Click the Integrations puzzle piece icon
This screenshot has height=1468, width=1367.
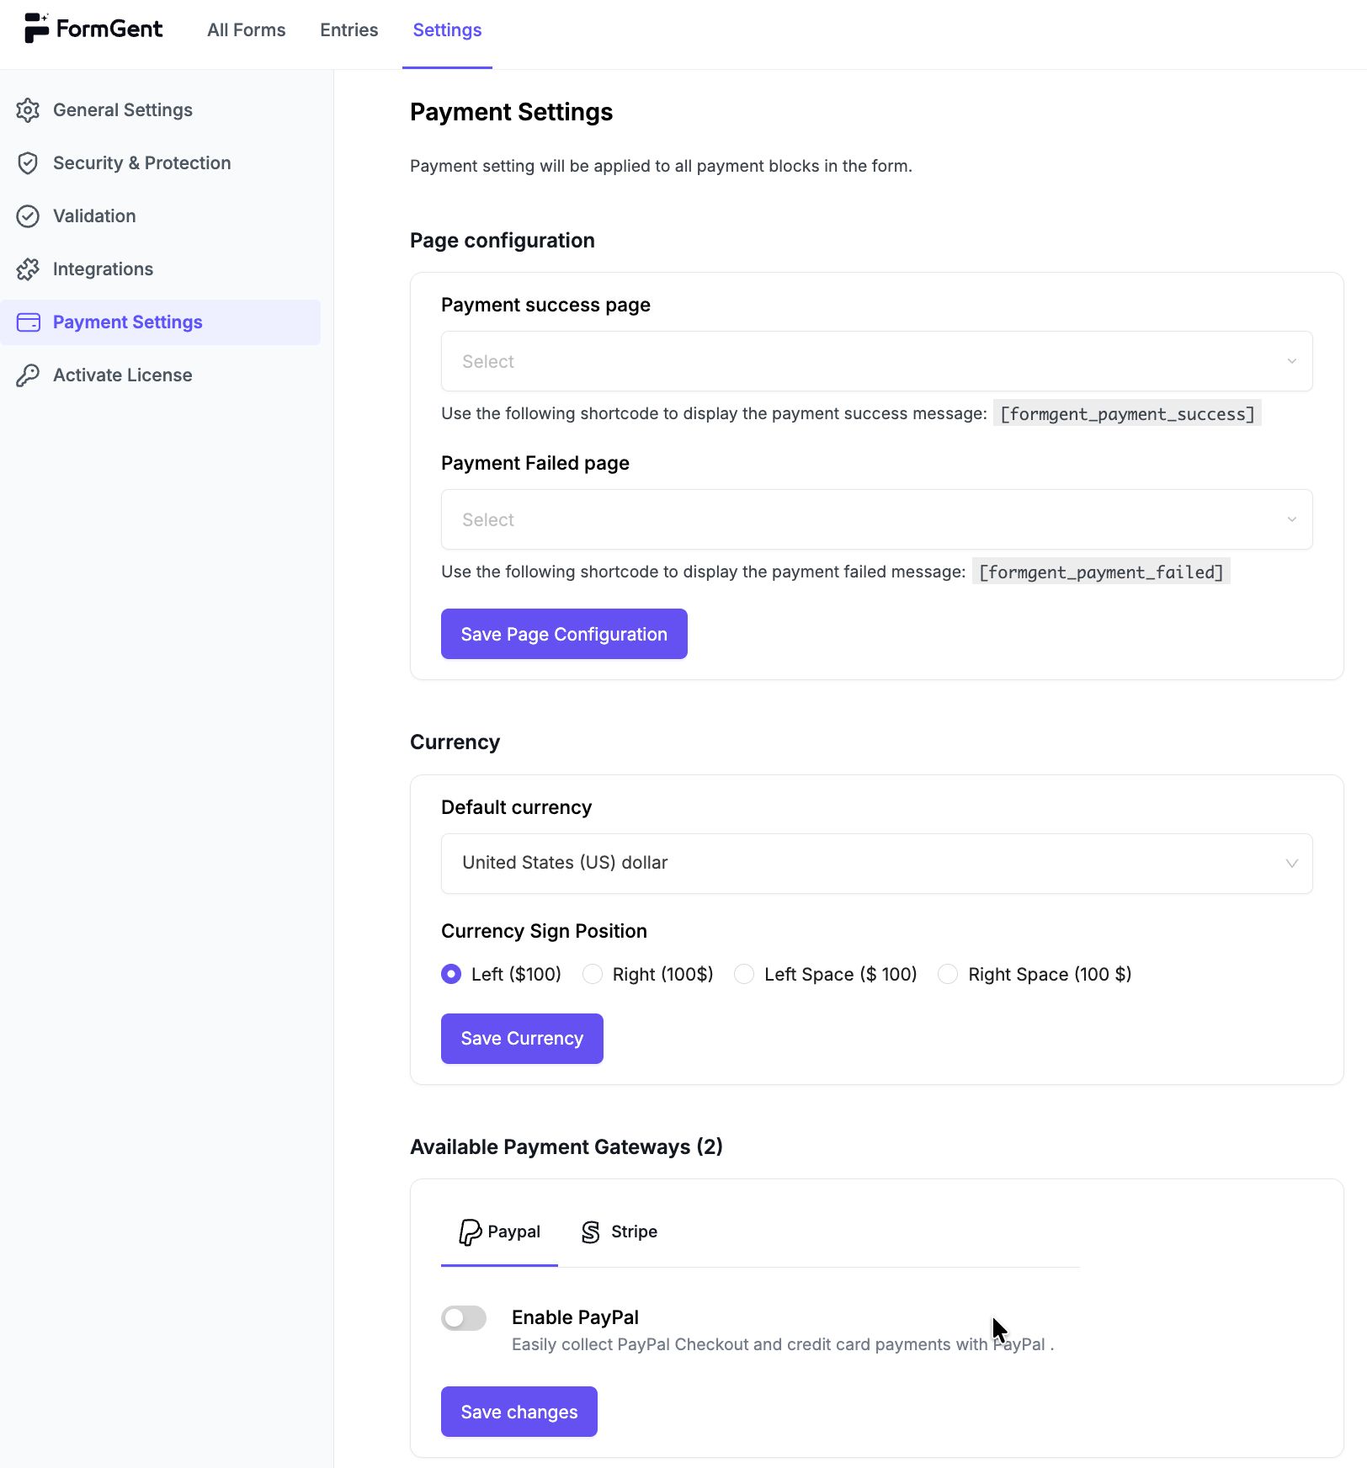point(28,269)
